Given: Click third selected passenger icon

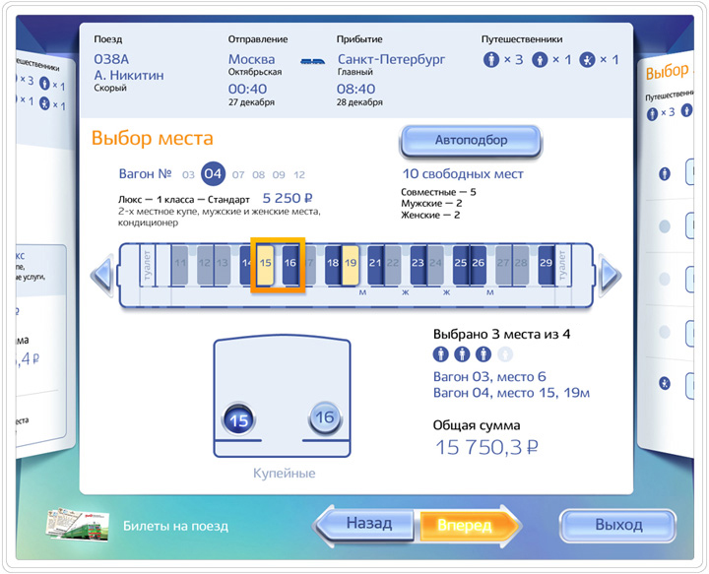Looking at the screenshot, I should [483, 353].
